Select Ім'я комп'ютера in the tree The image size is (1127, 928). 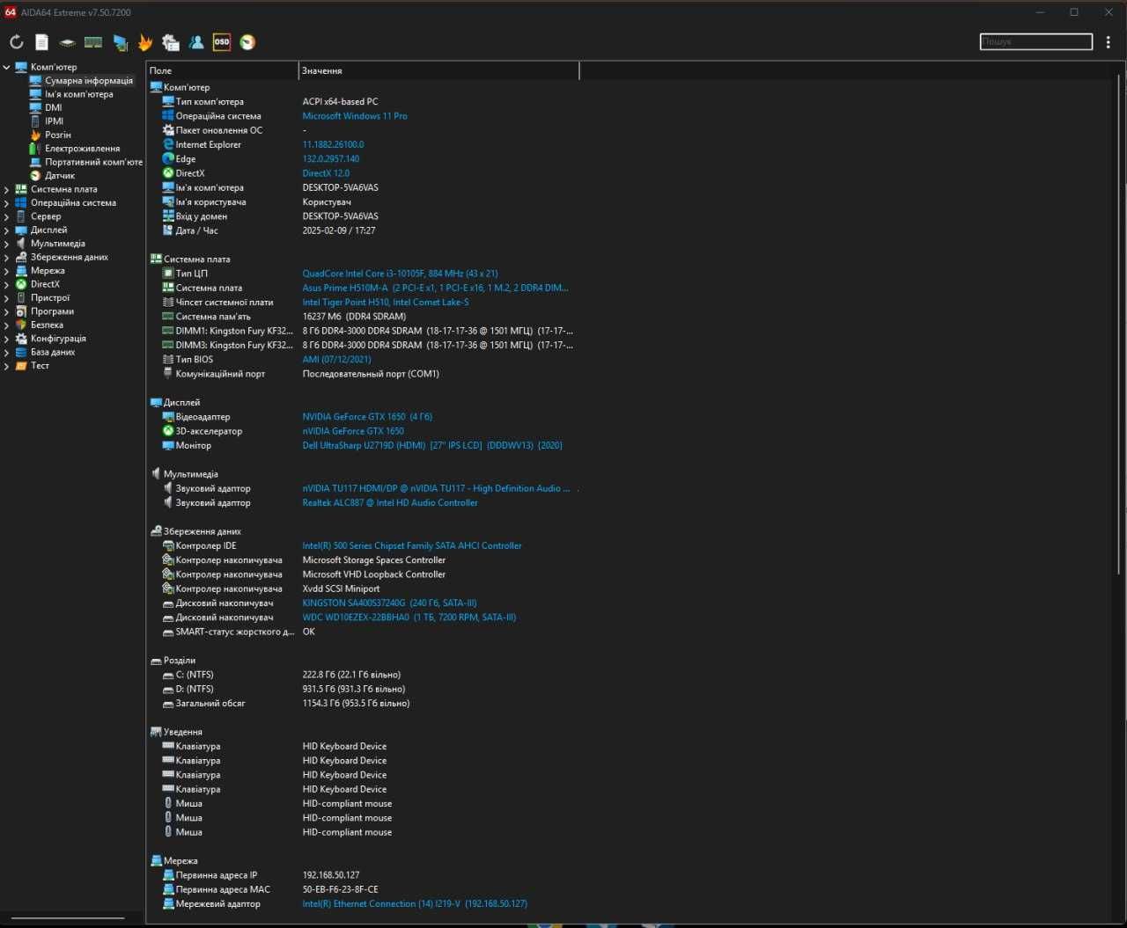[x=79, y=94]
